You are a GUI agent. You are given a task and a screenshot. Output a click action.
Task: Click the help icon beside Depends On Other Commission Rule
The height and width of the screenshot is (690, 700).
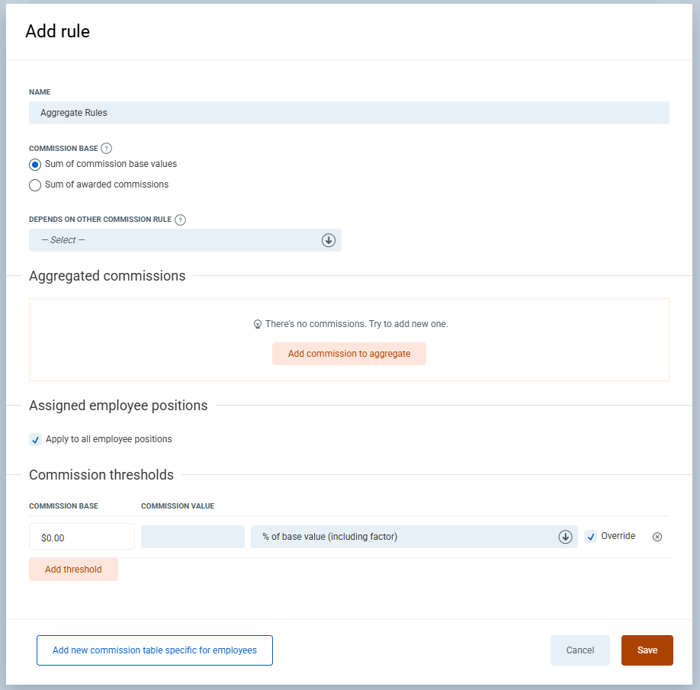coord(180,220)
